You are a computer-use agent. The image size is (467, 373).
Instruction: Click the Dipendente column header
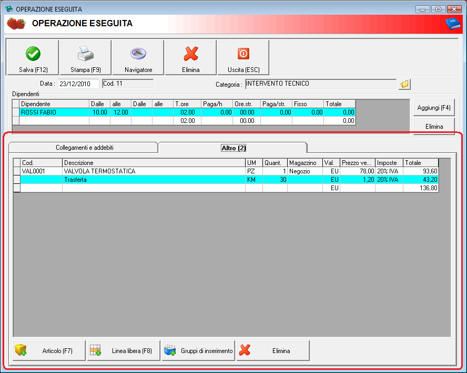click(x=54, y=104)
